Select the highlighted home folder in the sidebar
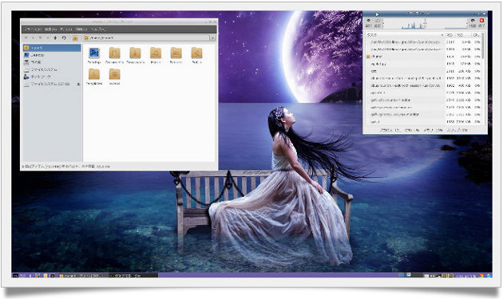503x299 pixels. pos(52,48)
